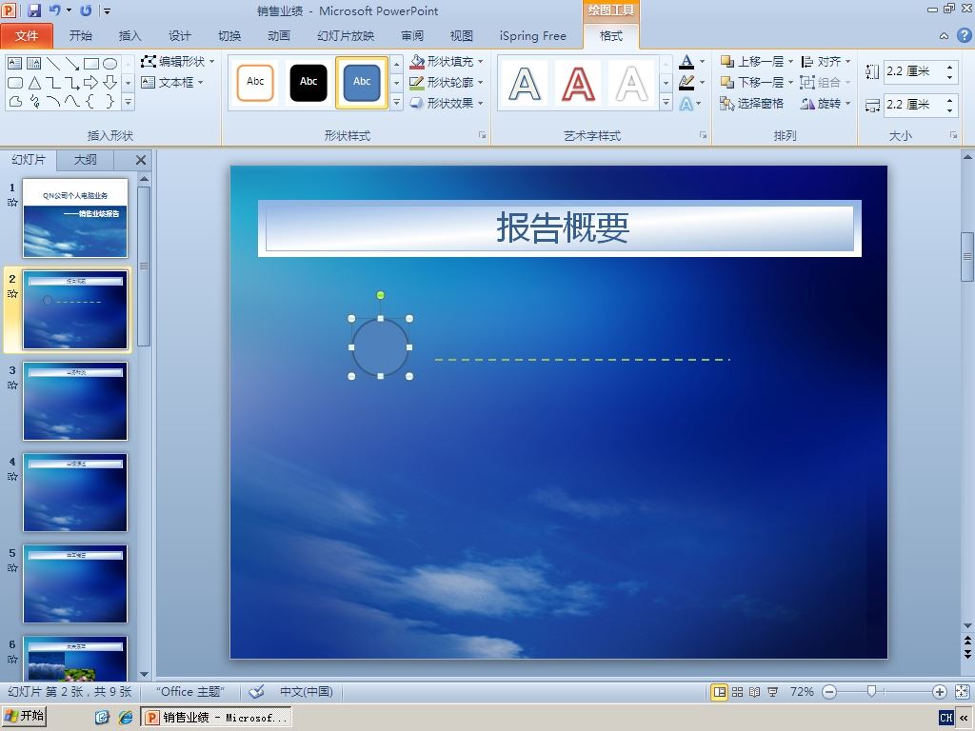Click zoom in plus button
975x731 pixels.
[x=940, y=691]
